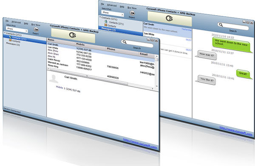Click the Export icon in back window

point(132,13)
